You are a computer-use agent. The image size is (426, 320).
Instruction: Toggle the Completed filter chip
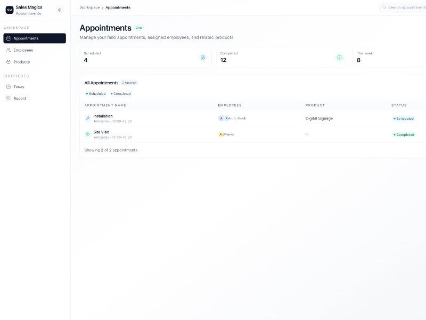point(121,94)
